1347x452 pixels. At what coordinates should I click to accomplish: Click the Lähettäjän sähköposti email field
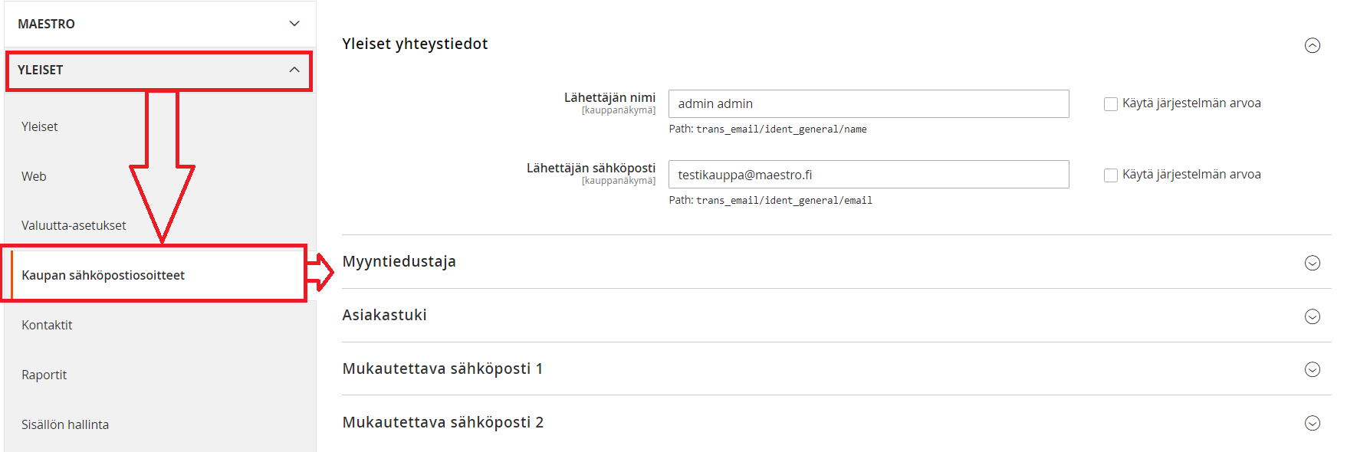pyautogui.click(x=868, y=175)
